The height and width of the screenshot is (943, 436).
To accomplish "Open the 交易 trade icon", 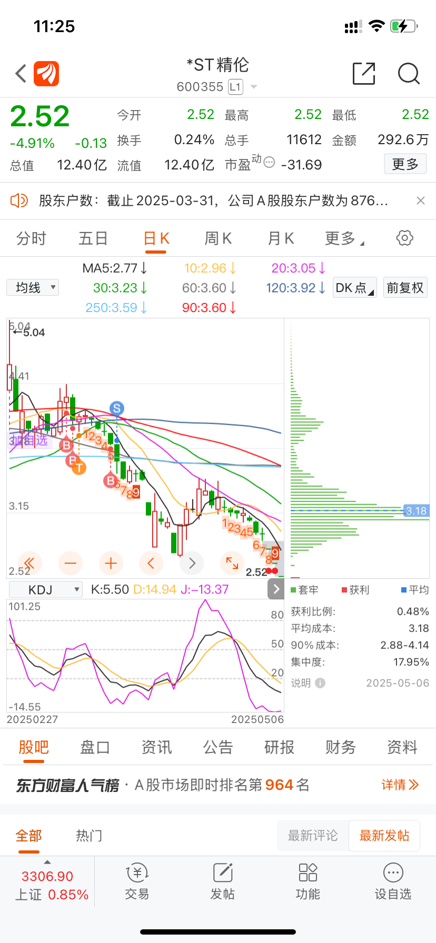I will [137, 881].
